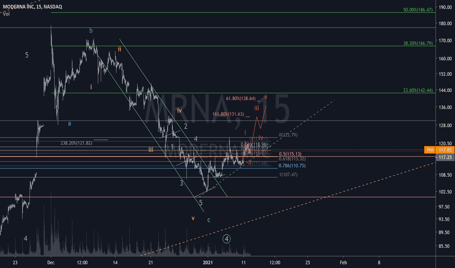Viewport: 455px width, 268px height.
Task: Click the 8 date after Feb on axis
Action: click(x=379, y=263)
